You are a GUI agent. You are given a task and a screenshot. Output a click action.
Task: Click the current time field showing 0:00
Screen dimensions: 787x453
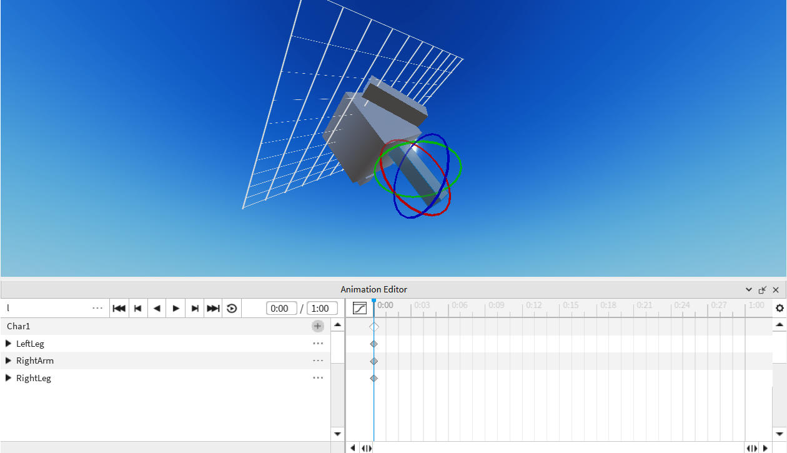click(282, 308)
